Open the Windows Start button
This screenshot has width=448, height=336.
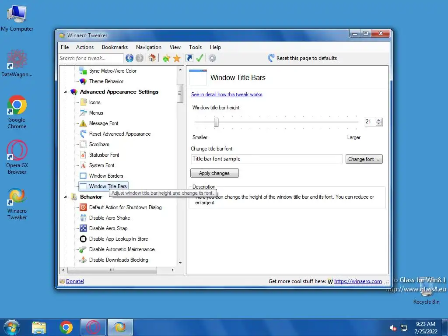tap(12, 327)
